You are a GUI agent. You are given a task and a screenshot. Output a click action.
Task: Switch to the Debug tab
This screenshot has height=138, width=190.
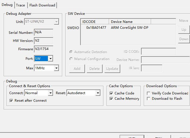7,5
